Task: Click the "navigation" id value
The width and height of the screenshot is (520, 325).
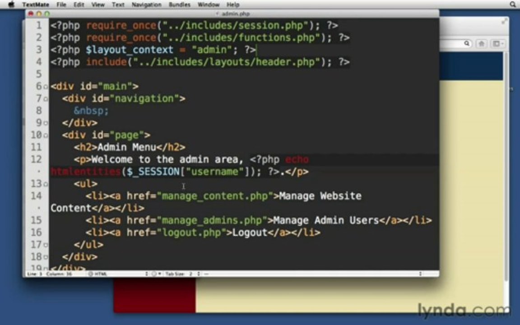Action: pos(144,99)
